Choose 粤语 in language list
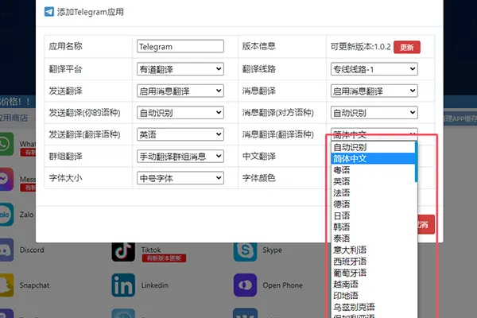Viewport: 477px width, 318px height. [x=373, y=170]
